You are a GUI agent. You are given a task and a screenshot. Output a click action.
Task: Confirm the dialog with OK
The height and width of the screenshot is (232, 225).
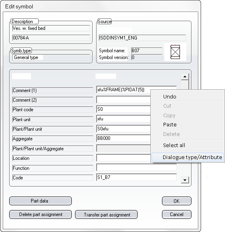(x=177, y=201)
